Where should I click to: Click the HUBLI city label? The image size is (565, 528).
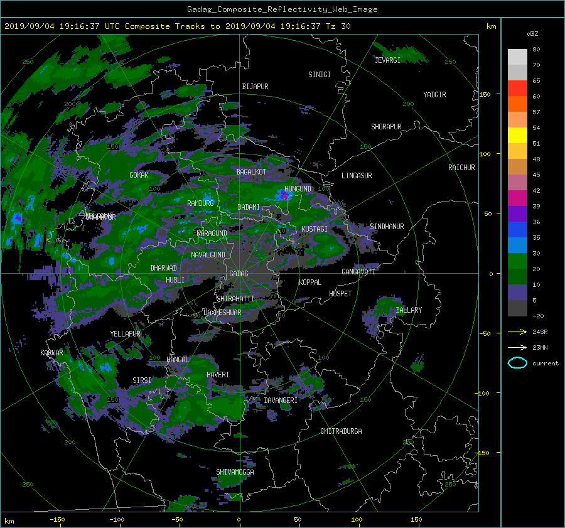click(175, 279)
